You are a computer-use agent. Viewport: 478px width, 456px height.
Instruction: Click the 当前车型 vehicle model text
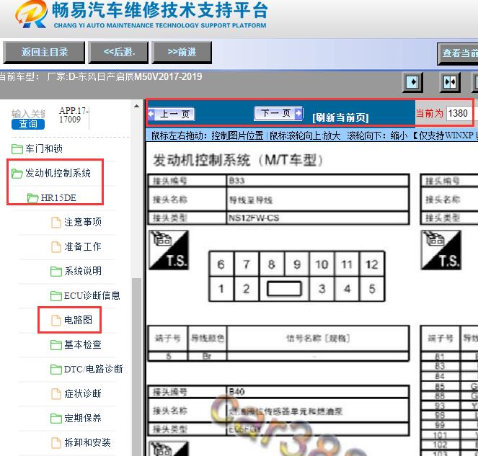point(101,76)
